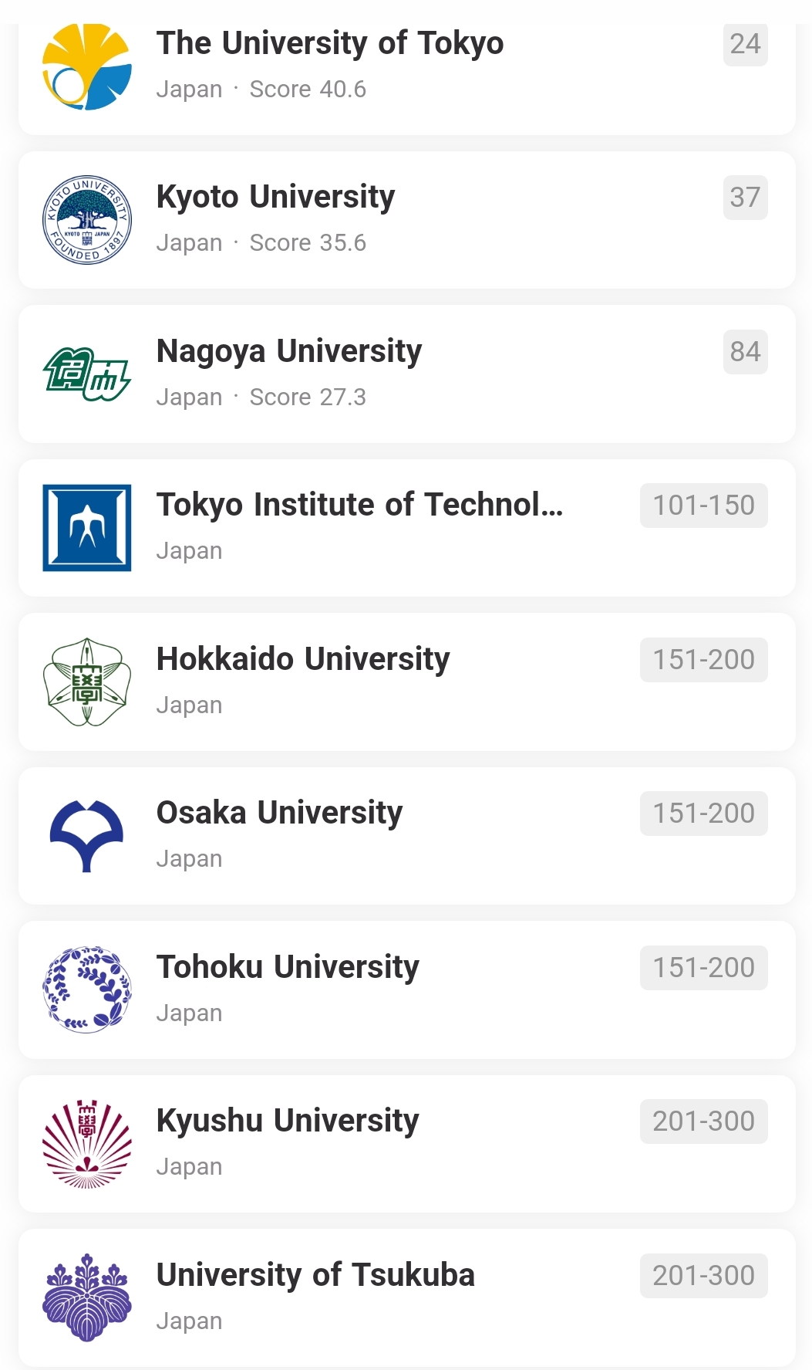This screenshot has width=812, height=1370.
Task: Tap the Kyoto University round seal logo
Action: (86, 220)
